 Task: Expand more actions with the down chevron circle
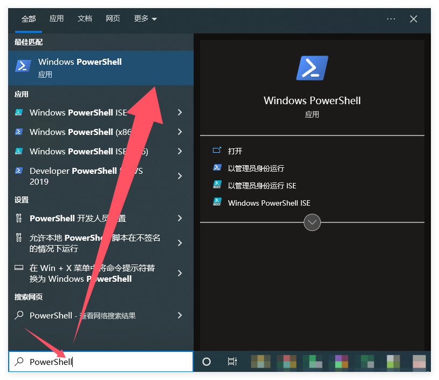click(312, 222)
